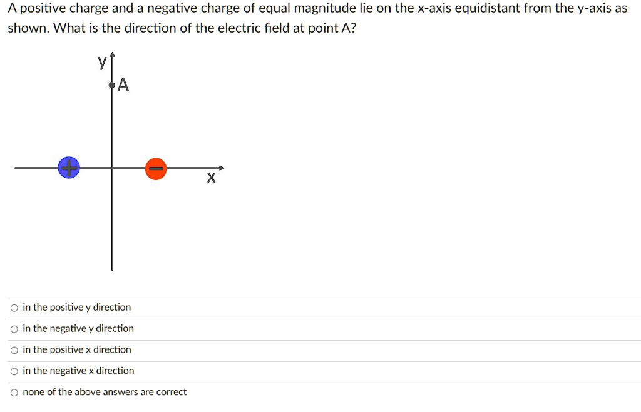Screen dimensions: 641x412
Task: Click the answer text 'in the negative x direction'
Action: tap(78, 371)
